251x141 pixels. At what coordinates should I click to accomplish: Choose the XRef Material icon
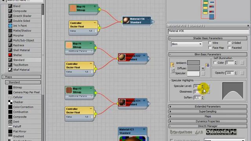10,70
